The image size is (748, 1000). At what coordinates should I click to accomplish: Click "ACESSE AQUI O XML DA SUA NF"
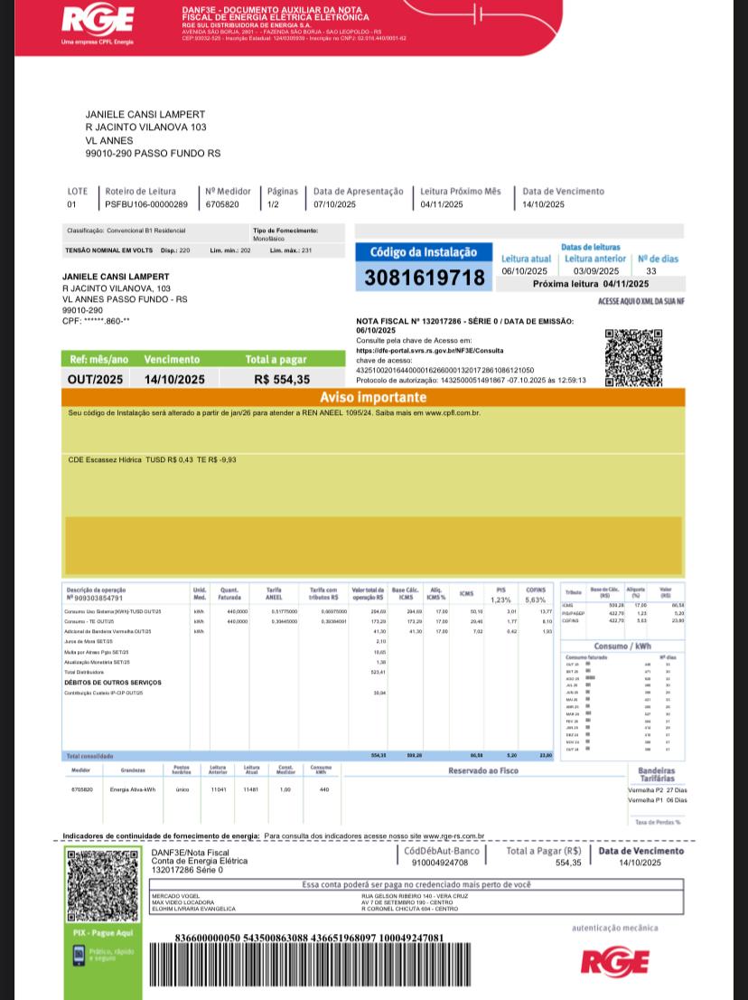tap(640, 300)
